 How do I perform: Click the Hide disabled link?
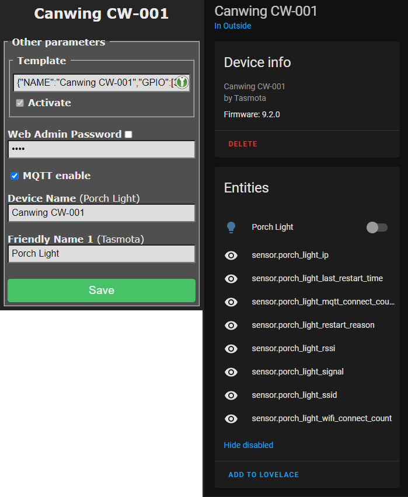(x=248, y=445)
